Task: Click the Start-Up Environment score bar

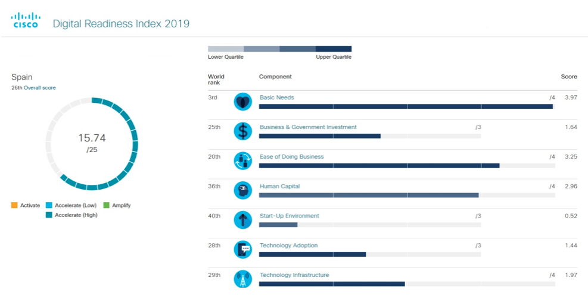Action: pos(370,225)
